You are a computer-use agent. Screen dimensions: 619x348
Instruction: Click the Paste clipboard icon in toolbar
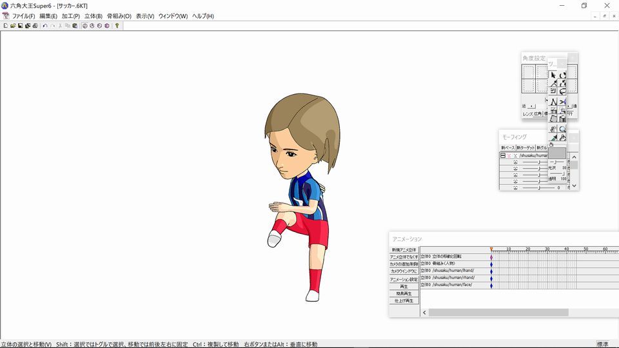(75, 26)
